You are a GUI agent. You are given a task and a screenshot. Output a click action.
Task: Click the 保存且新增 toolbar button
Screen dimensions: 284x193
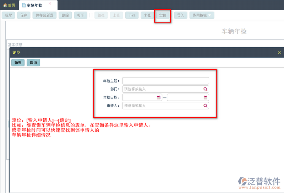pos(44,15)
